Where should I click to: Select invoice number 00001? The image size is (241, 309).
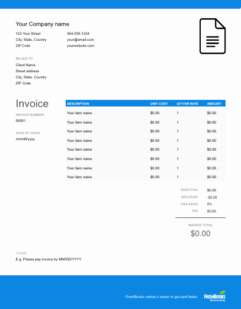(x=20, y=121)
